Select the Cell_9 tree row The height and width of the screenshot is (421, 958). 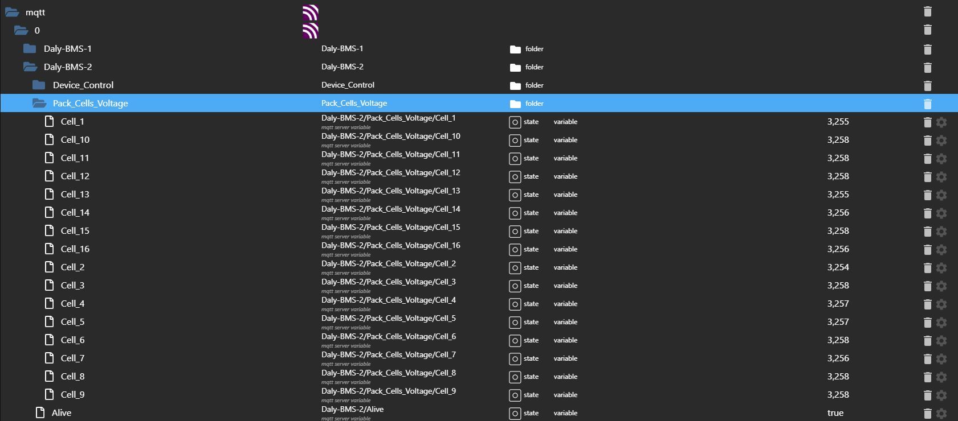tap(479, 394)
